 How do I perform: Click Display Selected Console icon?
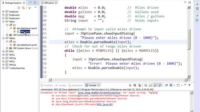(x=171, y=85)
